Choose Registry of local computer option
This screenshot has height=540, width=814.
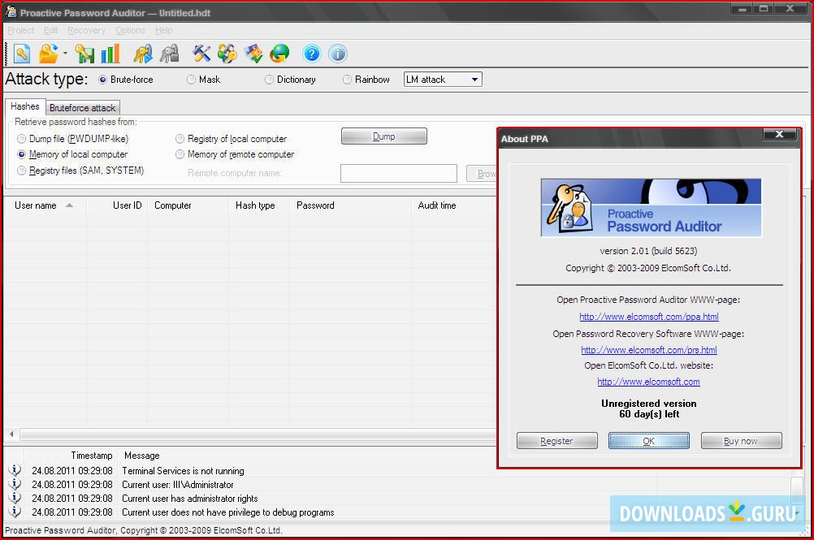point(231,139)
